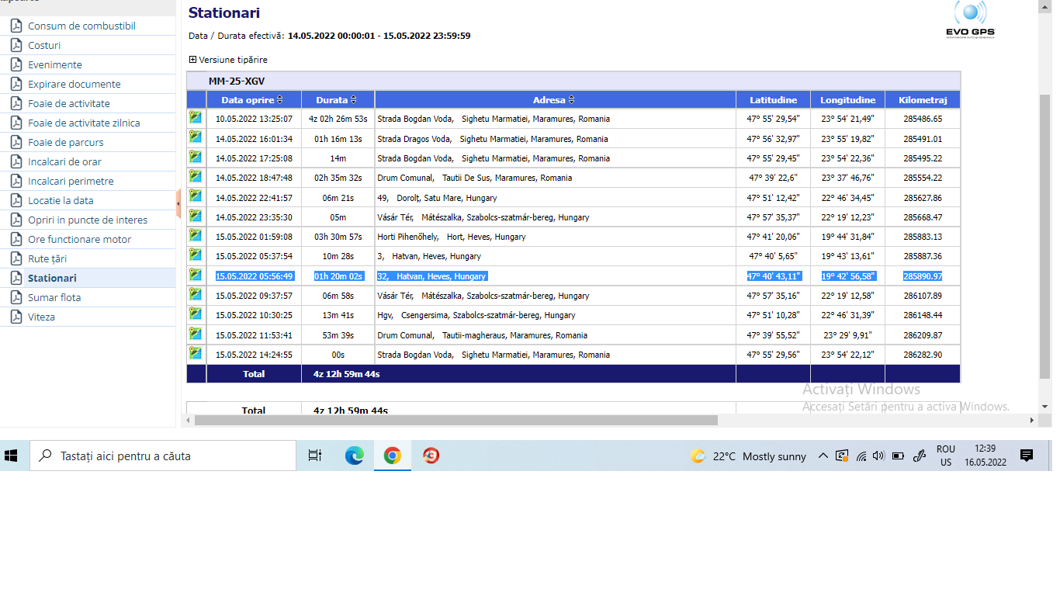Viewport: 1060px width, 596px height.
Task: Open Foaie de activitate report
Action: point(69,103)
